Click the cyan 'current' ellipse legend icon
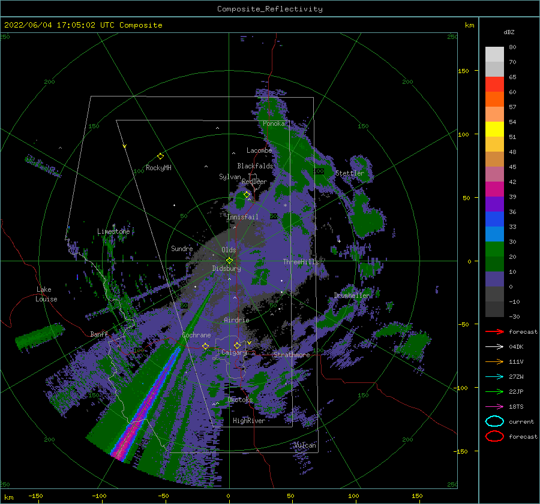 point(494,421)
